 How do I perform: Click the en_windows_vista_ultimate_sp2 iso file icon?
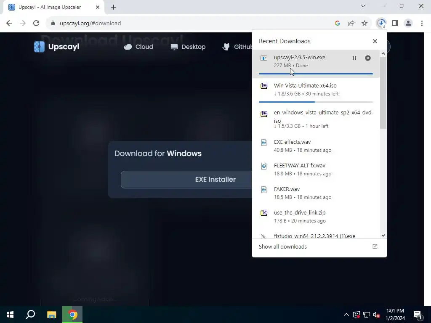click(x=264, y=114)
